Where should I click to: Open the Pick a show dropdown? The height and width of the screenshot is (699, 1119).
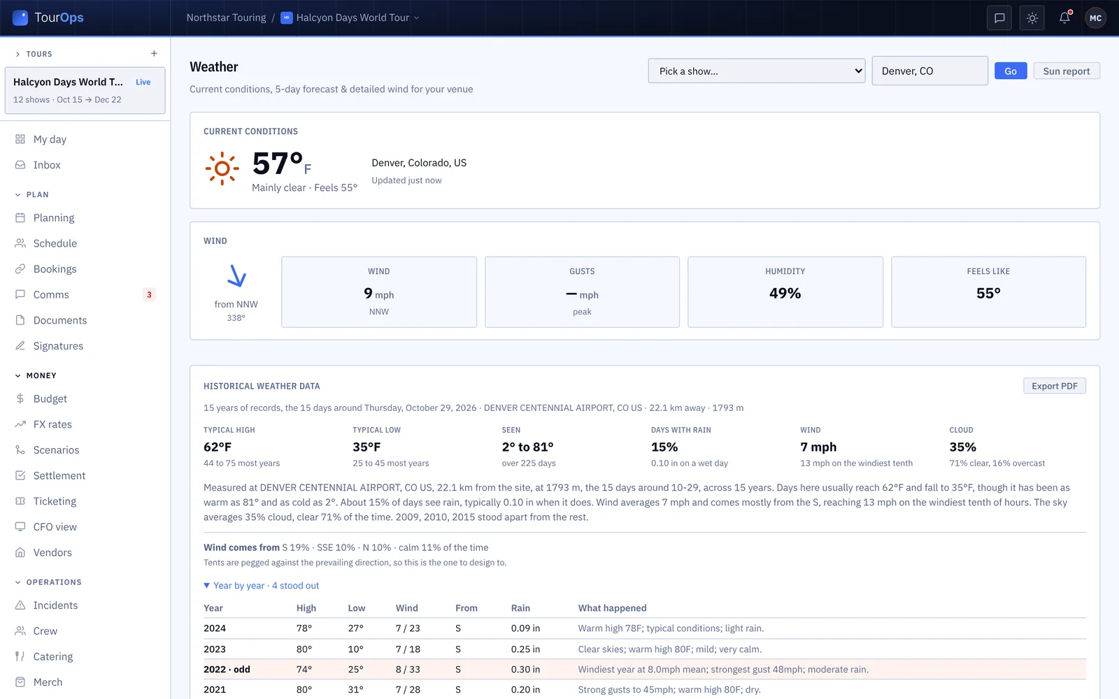[x=757, y=71]
